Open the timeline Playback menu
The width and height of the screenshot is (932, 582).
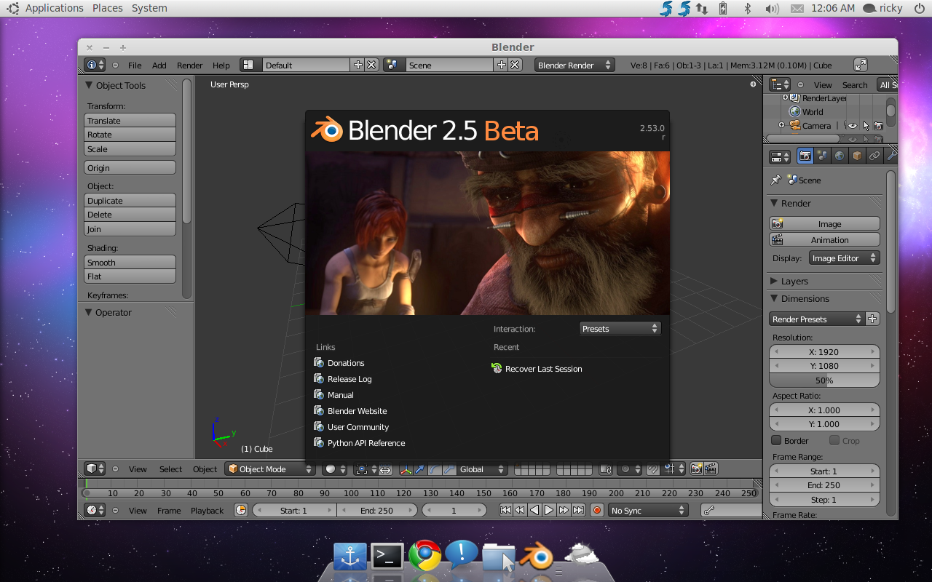coord(207,510)
